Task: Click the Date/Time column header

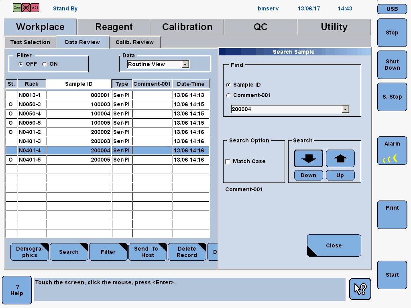Action: click(191, 84)
